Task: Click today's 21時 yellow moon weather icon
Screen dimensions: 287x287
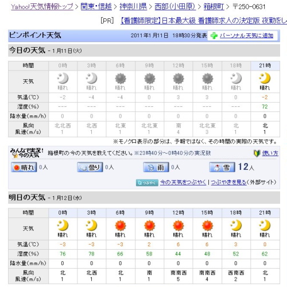Action: [265, 78]
